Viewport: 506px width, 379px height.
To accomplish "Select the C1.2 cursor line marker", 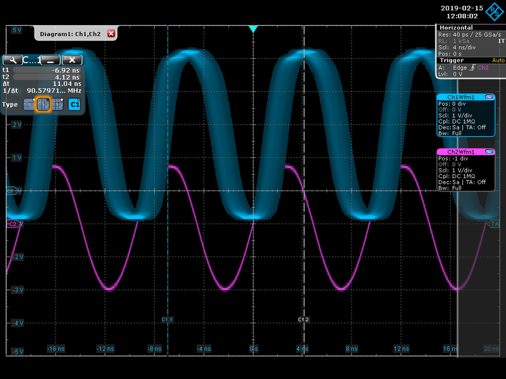I will (304, 320).
